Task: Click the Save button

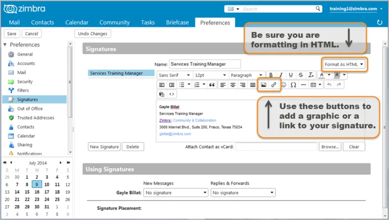Action: pyautogui.click(x=12, y=33)
